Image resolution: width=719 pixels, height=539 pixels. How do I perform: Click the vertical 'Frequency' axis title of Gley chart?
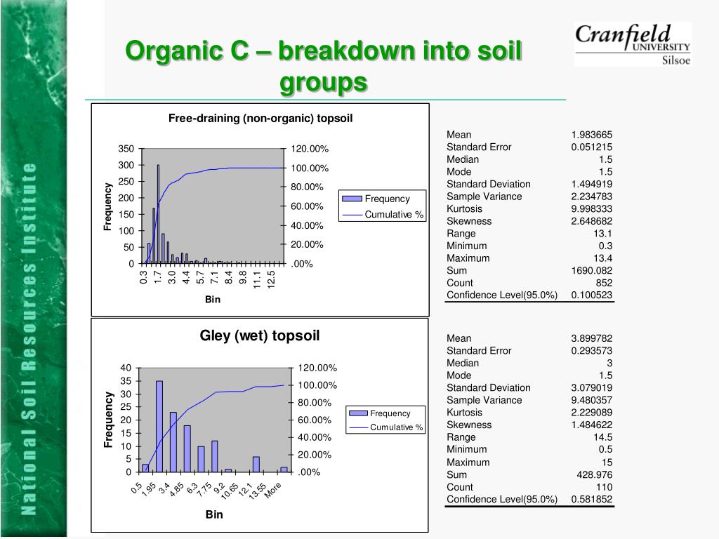(x=108, y=420)
